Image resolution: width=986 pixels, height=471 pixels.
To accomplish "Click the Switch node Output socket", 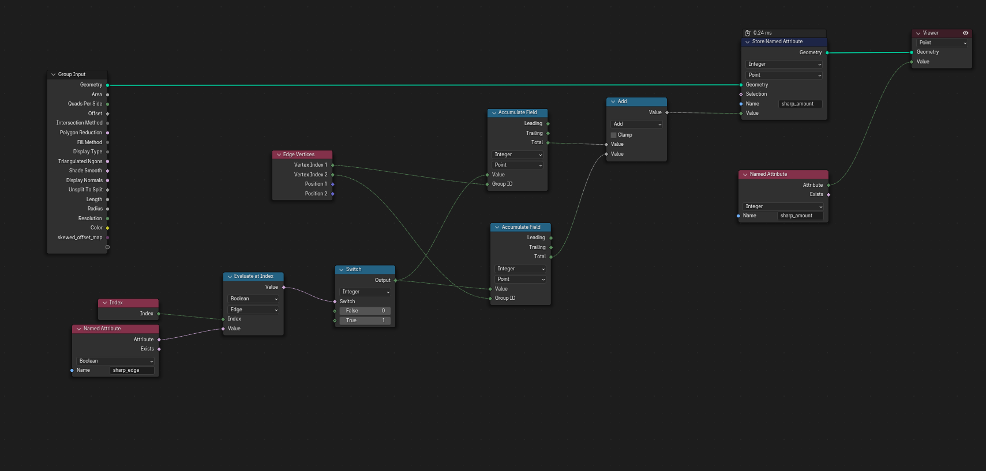I will (396, 280).
